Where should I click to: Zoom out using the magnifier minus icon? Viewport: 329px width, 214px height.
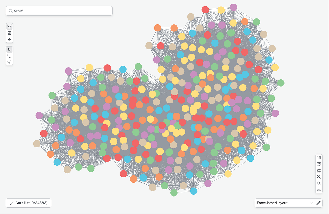[319, 183]
